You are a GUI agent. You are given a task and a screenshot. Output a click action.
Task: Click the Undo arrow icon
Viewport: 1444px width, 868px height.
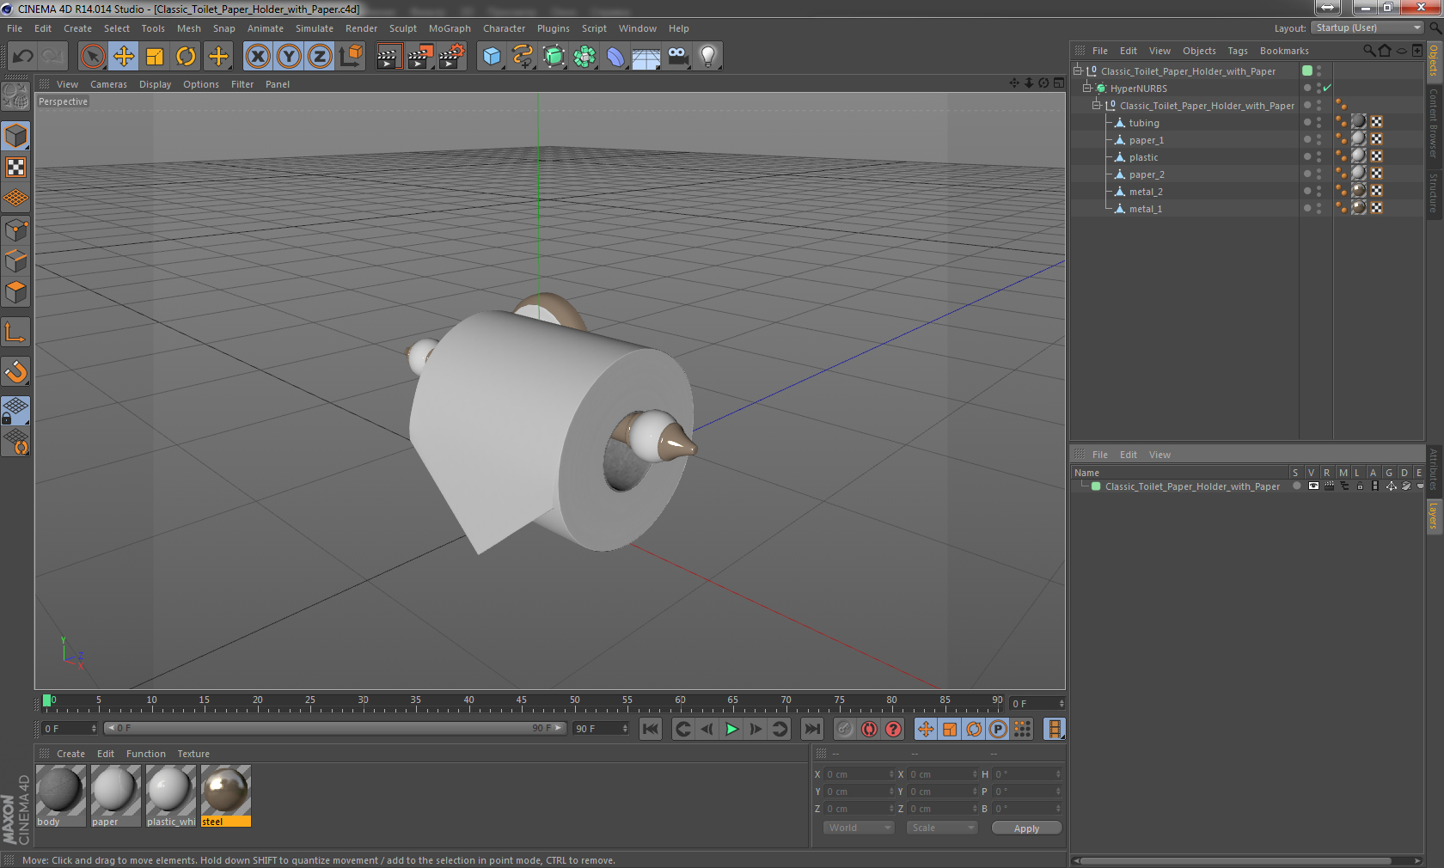pos(23,57)
